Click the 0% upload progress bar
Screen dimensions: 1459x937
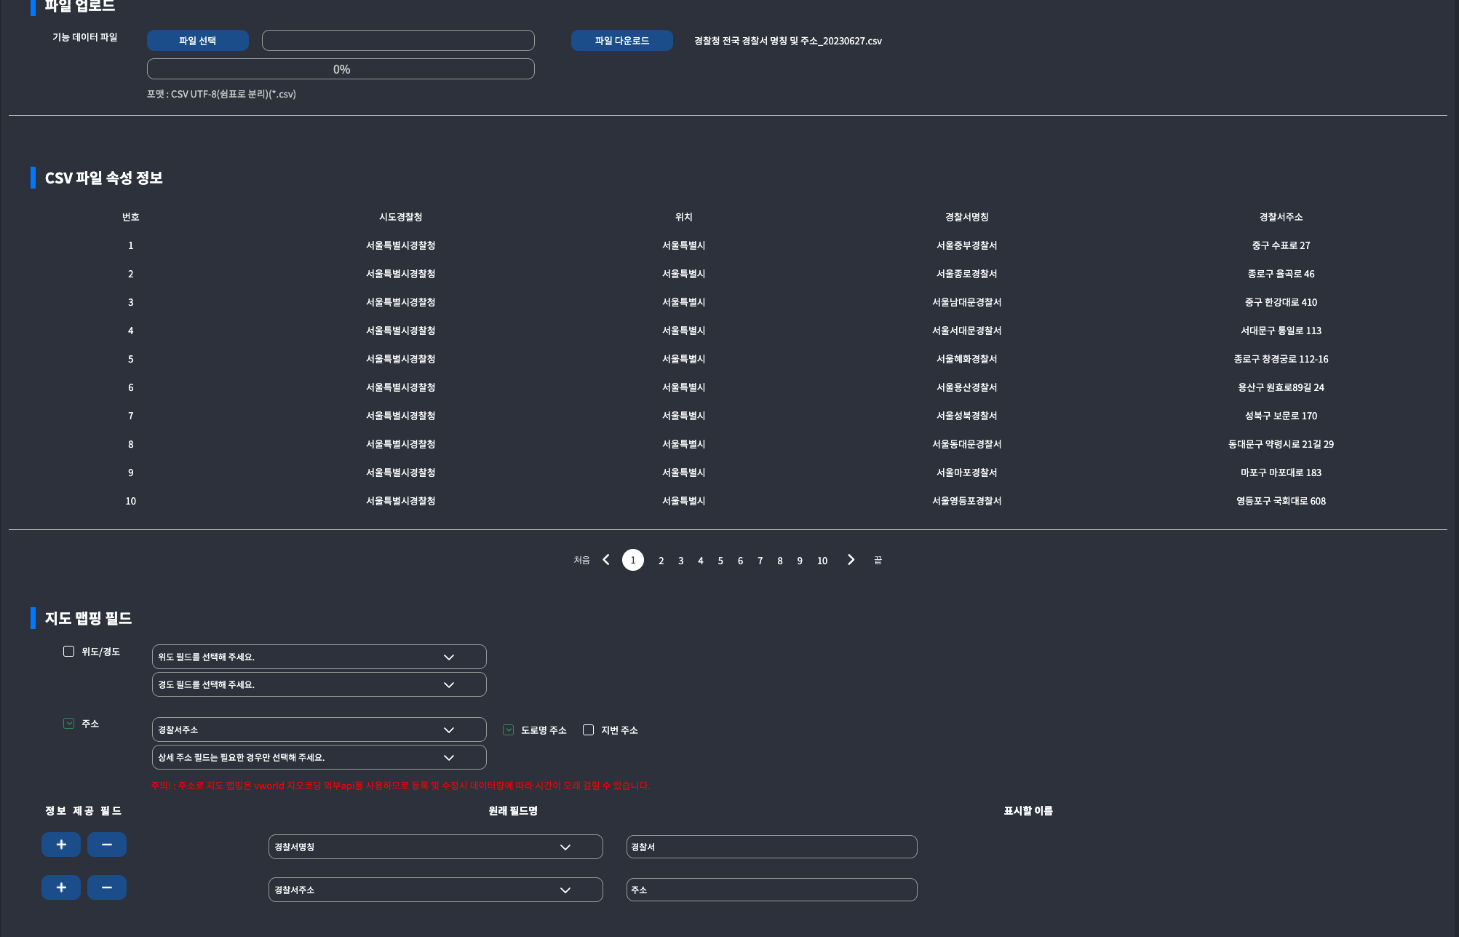pyautogui.click(x=341, y=69)
